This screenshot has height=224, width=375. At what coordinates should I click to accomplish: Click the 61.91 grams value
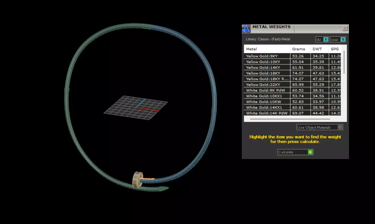[298, 68]
